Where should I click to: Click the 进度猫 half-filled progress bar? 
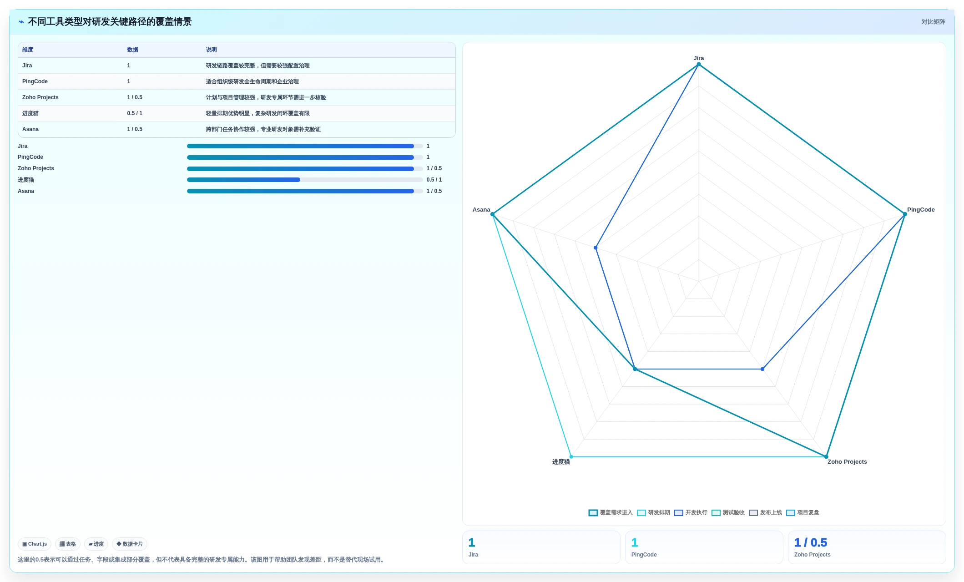point(305,180)
